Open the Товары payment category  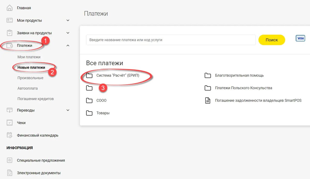click(103, 113)
